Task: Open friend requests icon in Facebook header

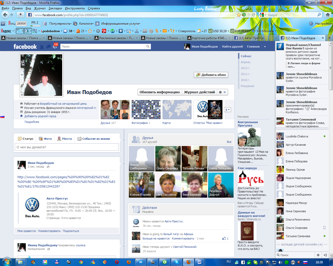Action: pos(42,47)
